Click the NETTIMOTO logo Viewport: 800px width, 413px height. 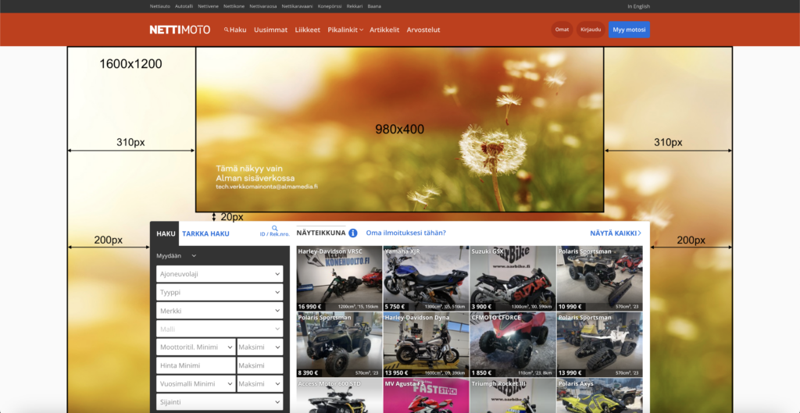coord(180,30)
